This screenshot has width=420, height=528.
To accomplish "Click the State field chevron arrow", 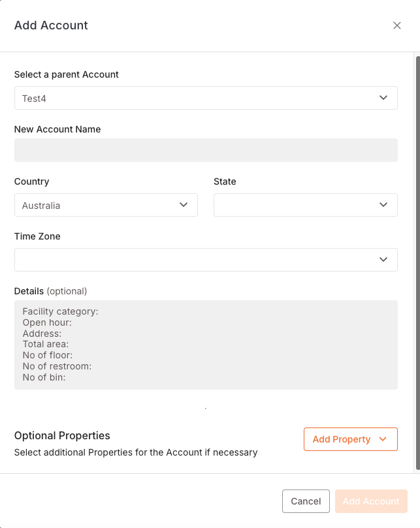I will pos(383,205).
